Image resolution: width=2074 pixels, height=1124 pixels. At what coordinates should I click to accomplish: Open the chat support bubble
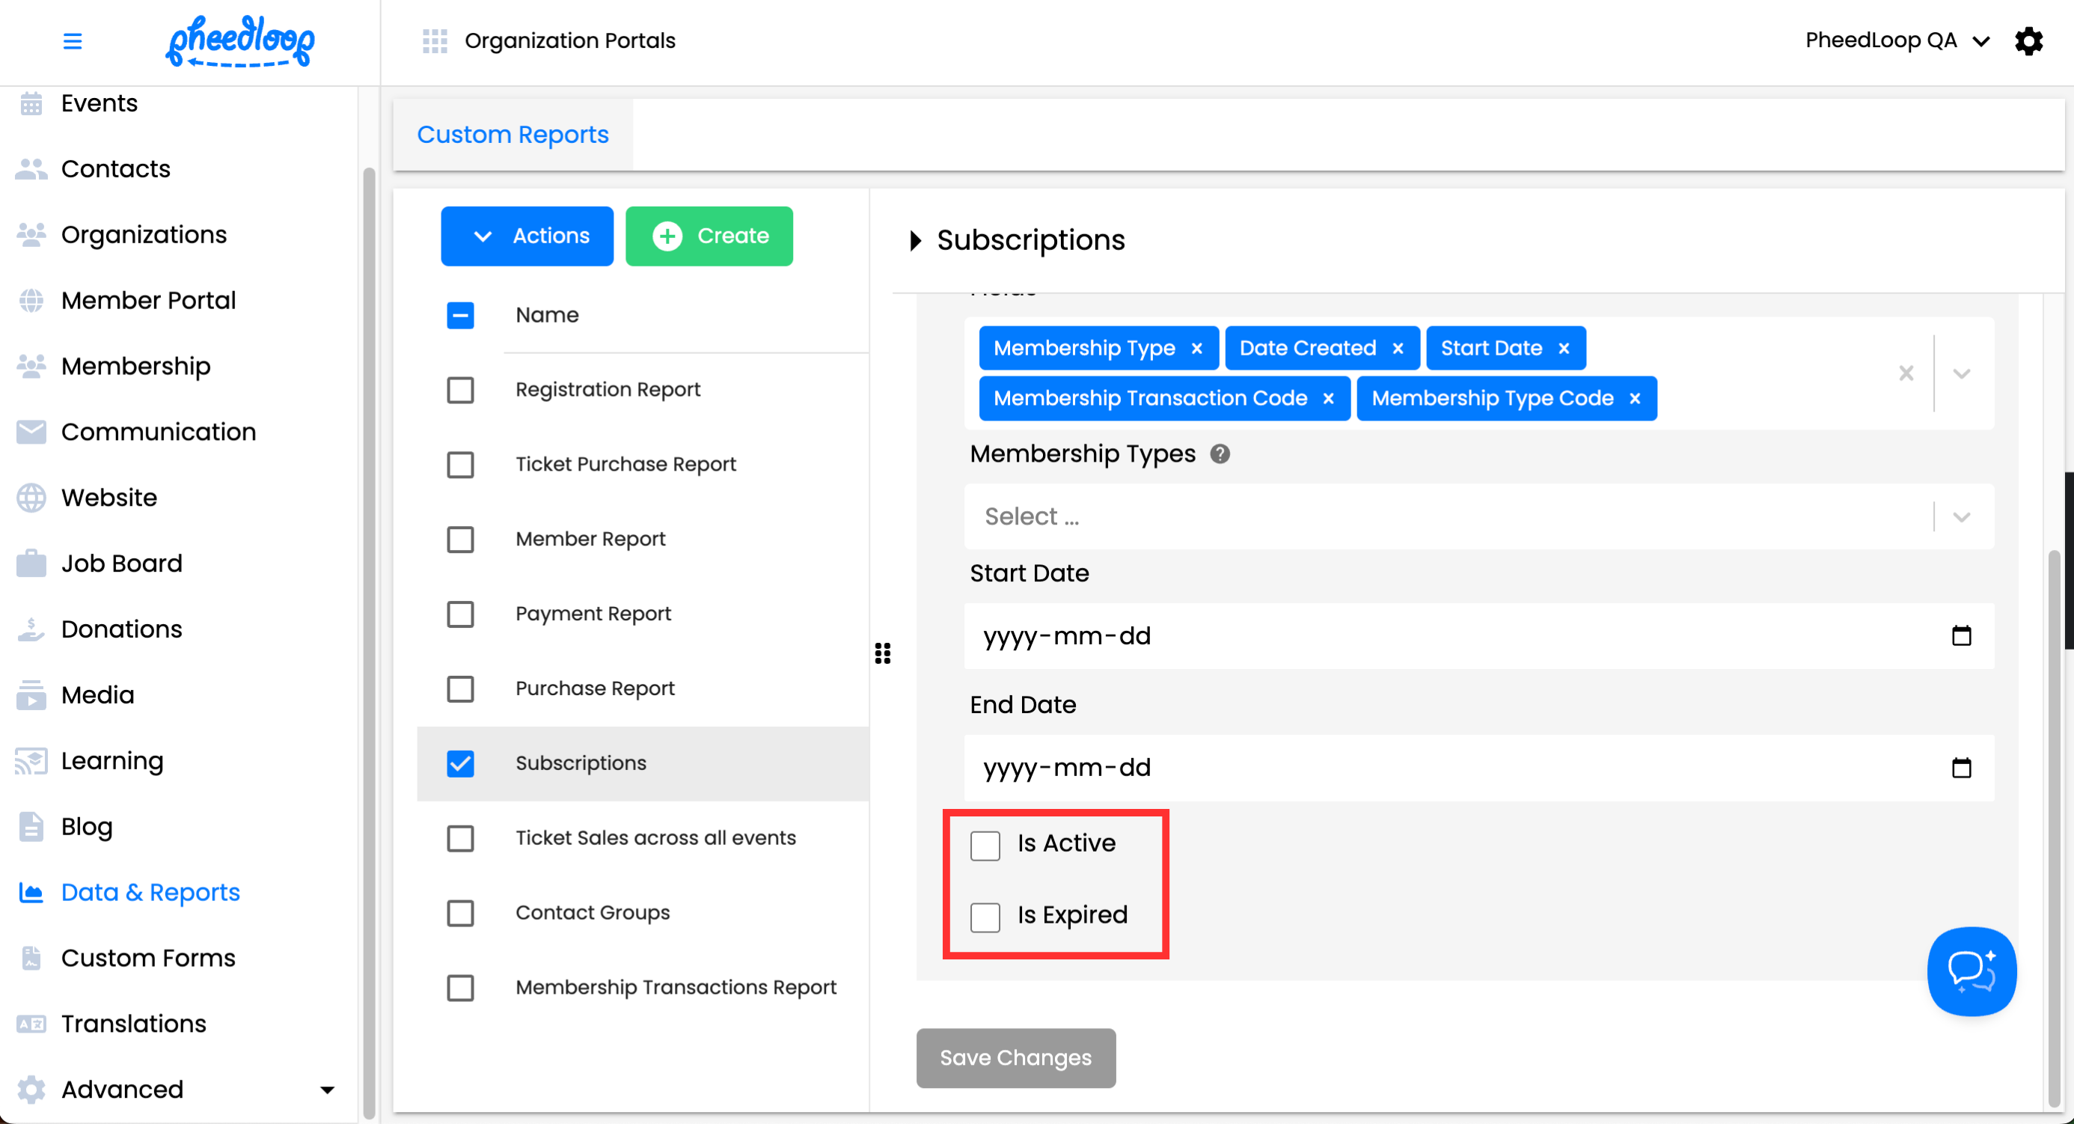(x=1971, y=971)
